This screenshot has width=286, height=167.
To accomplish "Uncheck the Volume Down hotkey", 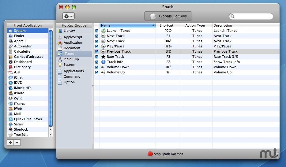I will point(97,67).
